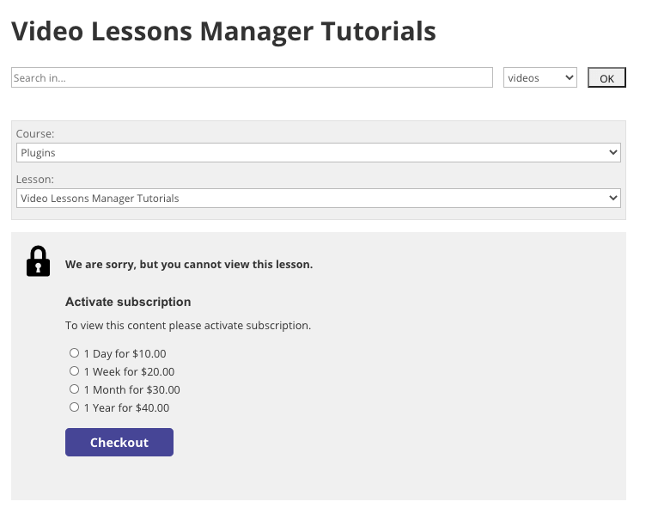Choose the 1 Week subscription radio button
The height and width of the screenshot is (514, 652).
click(x=74, y=371)
